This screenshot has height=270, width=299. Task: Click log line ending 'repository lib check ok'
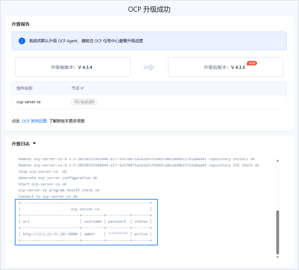tap(139, 165)
